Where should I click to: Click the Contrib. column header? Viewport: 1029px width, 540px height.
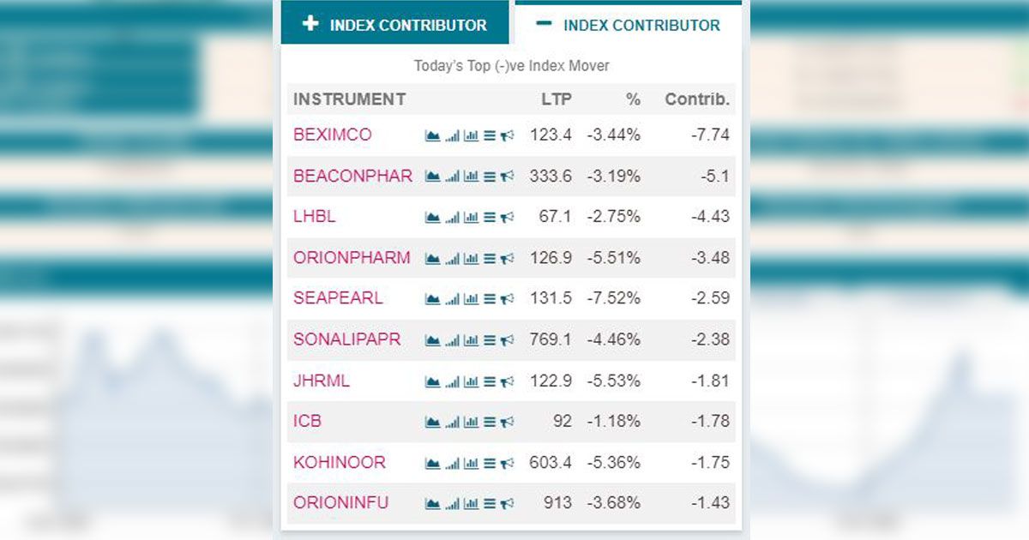click(697, 99)
